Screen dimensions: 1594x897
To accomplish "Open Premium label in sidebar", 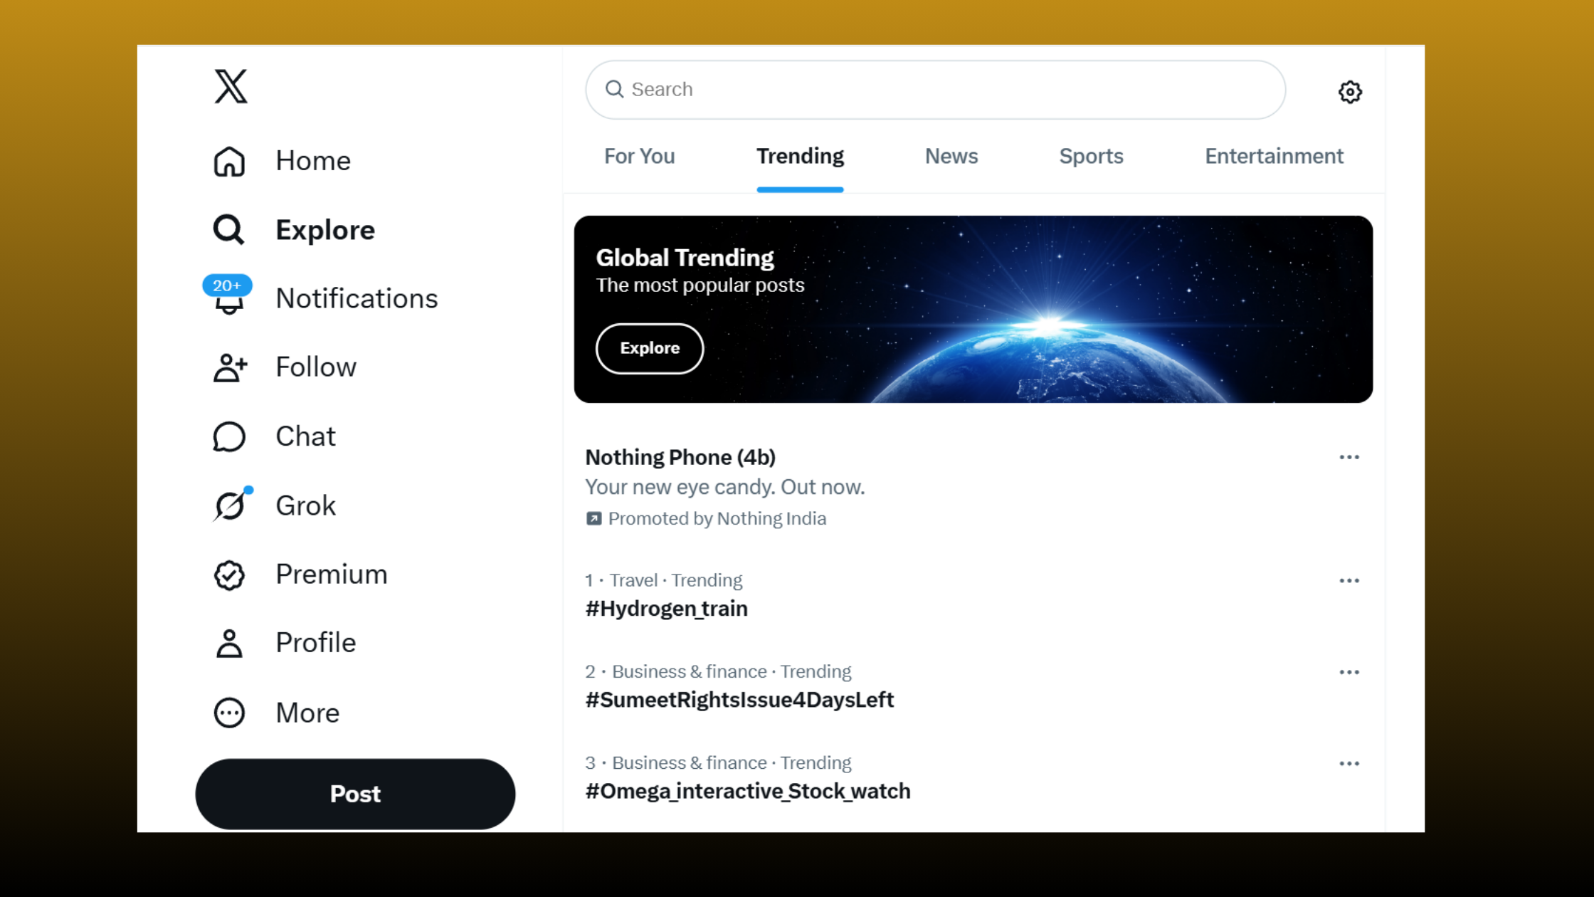I will pyautogui.click(x=332, y=575).
